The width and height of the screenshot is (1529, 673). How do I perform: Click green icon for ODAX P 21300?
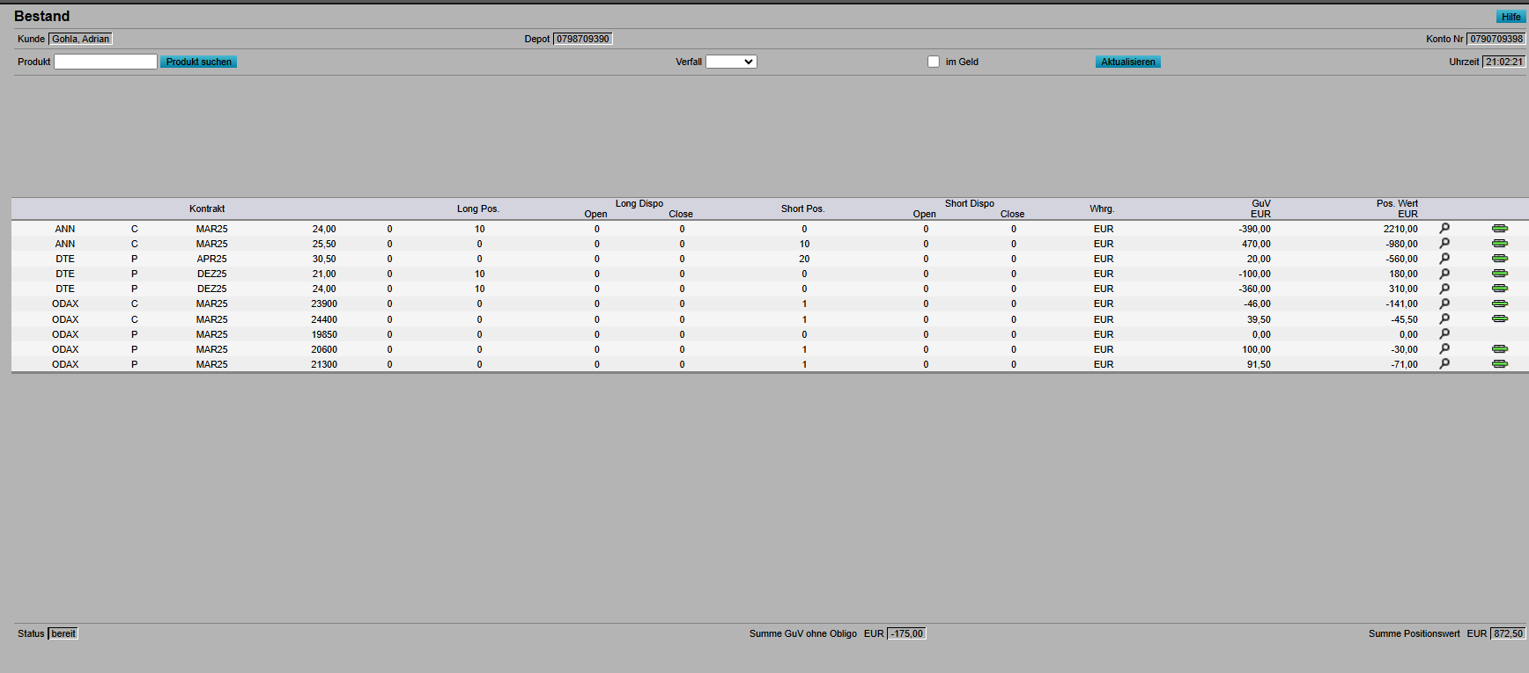(x=1499, y=364)
